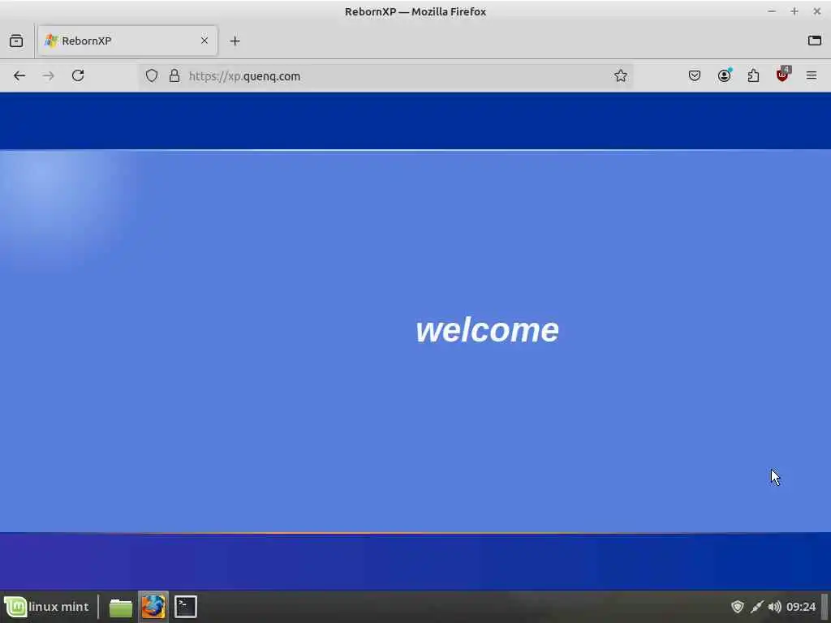Open uBlock Origin extension popup
Image resolution: width=831 pixels, height=623 pixels.
(783, 75)
